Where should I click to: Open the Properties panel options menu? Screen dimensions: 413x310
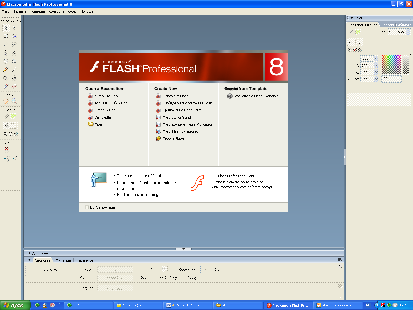pyautogui.click(x=340, y=259)
